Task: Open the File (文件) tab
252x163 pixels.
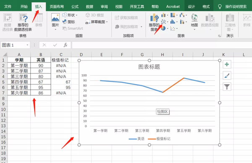Action: [x=8, y=7]
